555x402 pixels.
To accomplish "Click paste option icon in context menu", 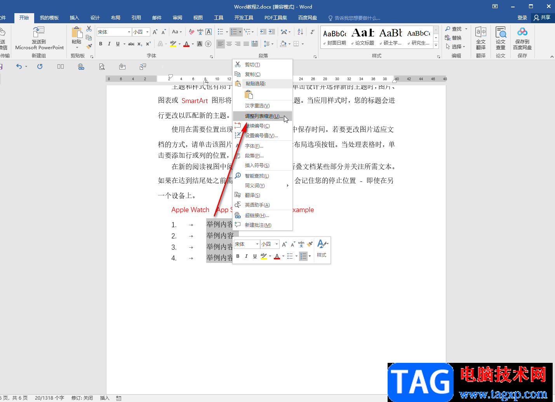I will click(249, 94).
